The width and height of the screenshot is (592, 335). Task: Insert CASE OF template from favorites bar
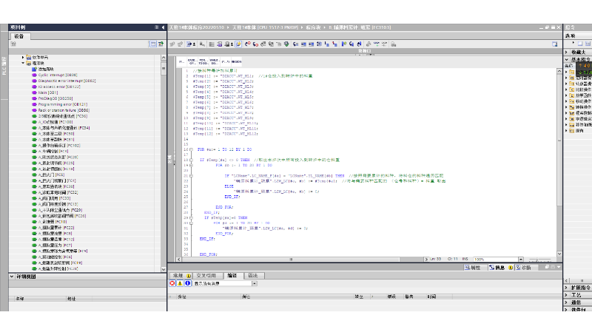[x=192, y=61]
